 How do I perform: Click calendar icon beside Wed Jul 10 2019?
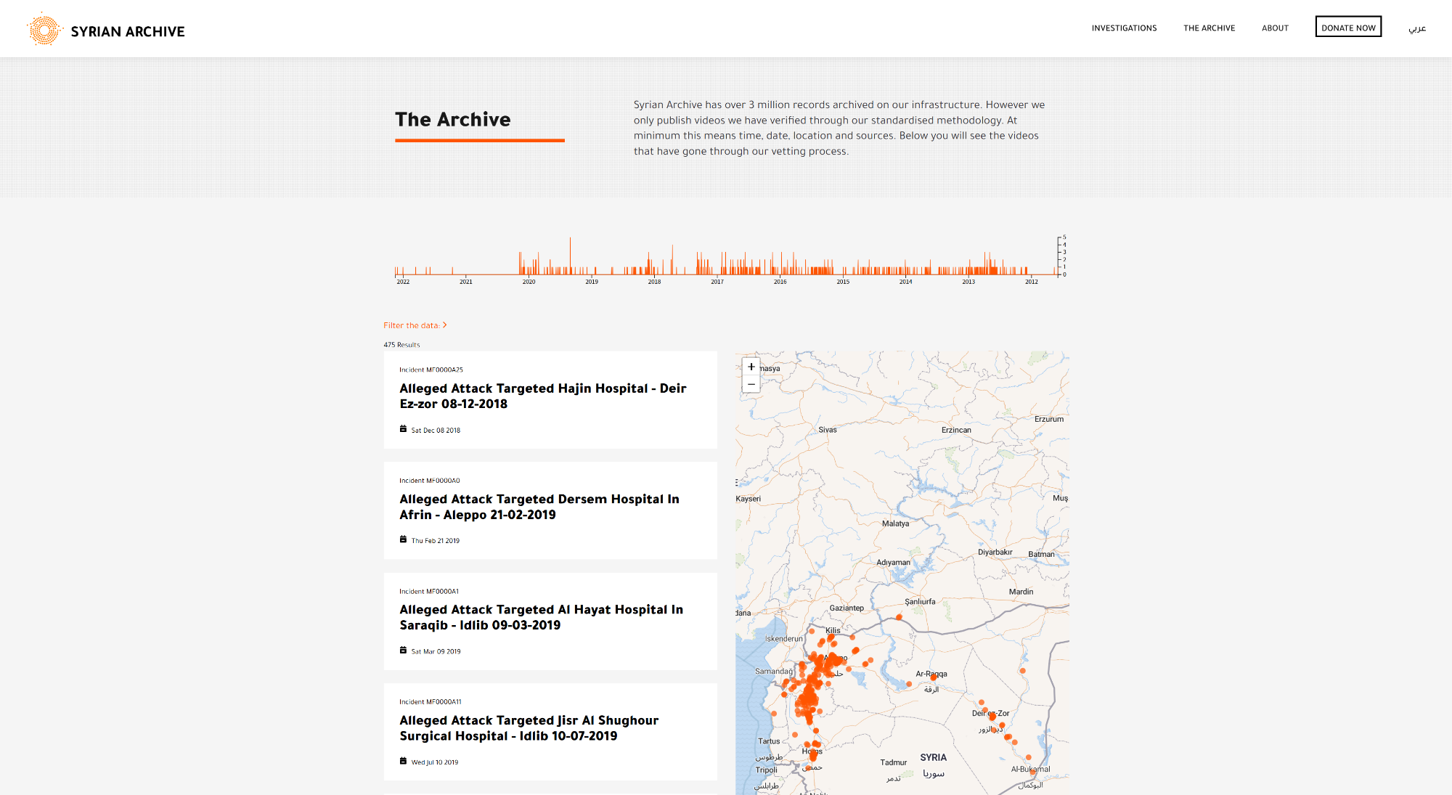coord(403,761)
